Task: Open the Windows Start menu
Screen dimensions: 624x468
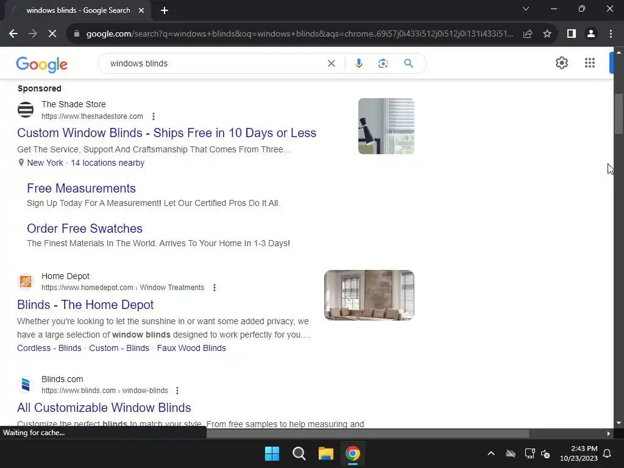Action: (272, 453)
